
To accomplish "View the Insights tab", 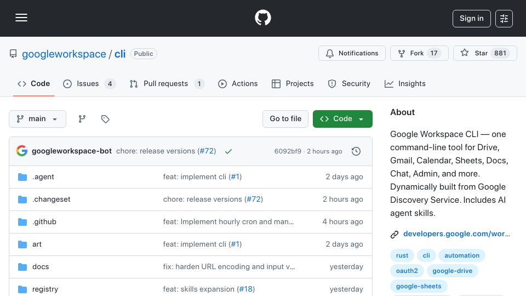I will coord(405,83).
